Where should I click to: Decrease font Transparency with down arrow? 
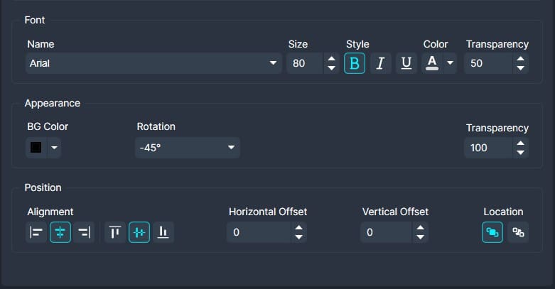[x=521, y=68]
